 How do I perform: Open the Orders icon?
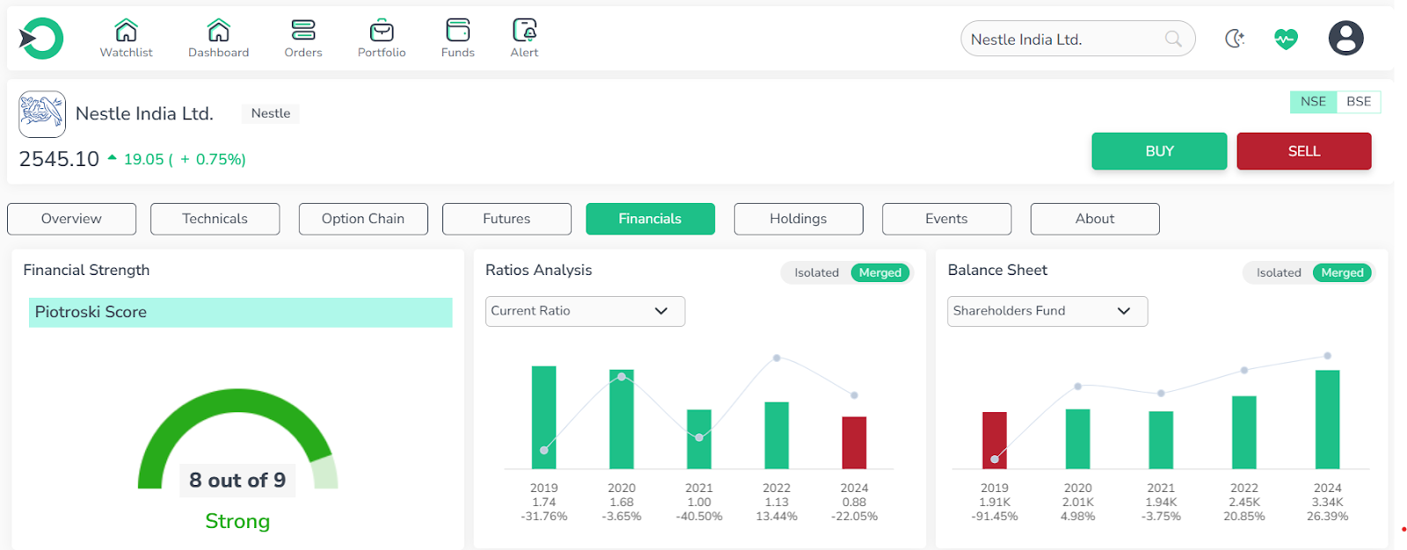click(303, 31)
